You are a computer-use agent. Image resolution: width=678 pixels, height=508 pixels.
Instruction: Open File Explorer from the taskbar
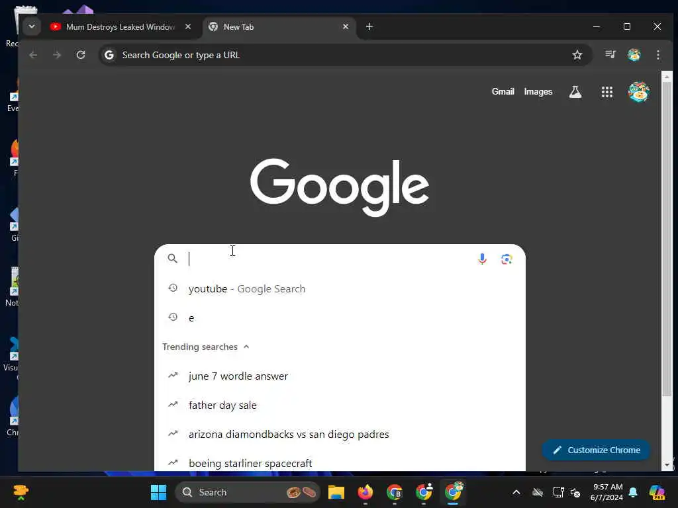point(336,492)
